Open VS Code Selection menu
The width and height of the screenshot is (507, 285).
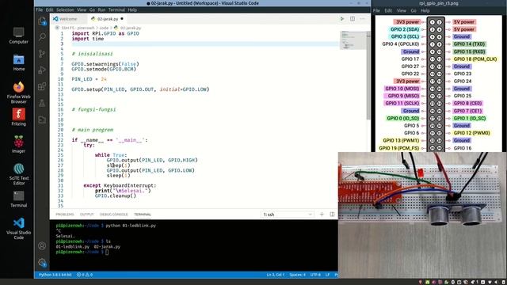[x=65, y=10]
